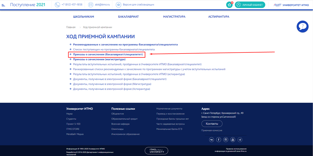Click the Контакты button in the footer
This screenshot has width=313, height=156.
[212, 123]
